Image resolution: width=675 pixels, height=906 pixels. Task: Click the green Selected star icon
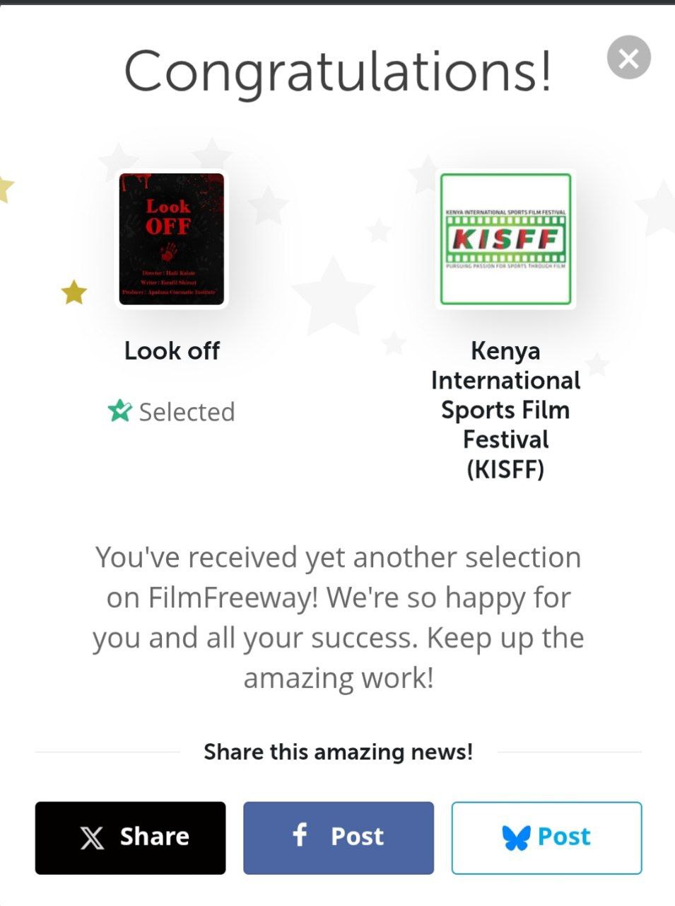click(119, 411)
